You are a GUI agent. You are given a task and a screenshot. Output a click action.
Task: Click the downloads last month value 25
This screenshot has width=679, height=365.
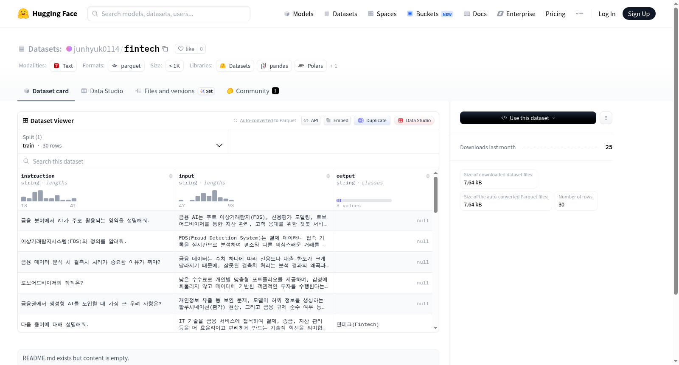click(x=609, y=147)
